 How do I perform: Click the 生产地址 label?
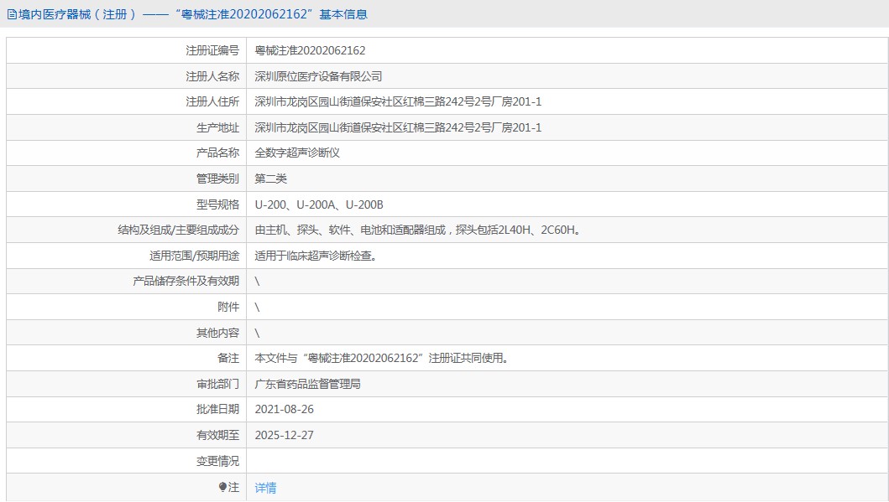pyautogui.click(x=217, y=128)
